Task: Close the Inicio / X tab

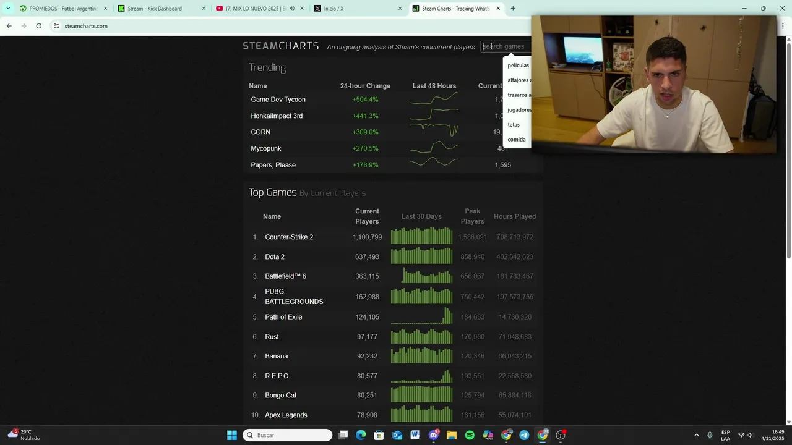Action: pos(400,9)
